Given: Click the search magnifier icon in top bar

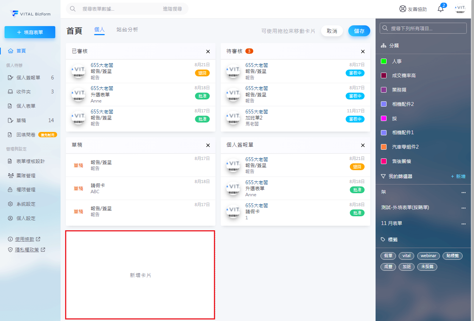Looking at the screenshot, I should coord(73,9).
